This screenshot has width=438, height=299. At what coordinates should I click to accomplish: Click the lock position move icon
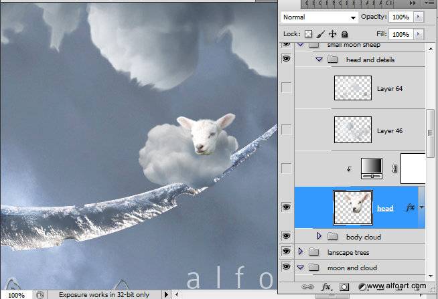(332, 34)
